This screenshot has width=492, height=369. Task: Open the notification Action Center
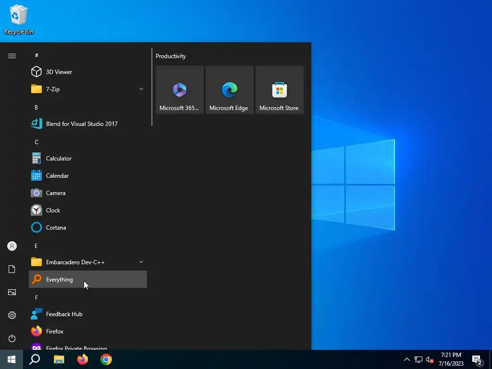(477, 359)
